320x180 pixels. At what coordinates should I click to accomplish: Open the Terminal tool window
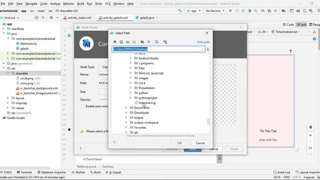tap(24, 172)
